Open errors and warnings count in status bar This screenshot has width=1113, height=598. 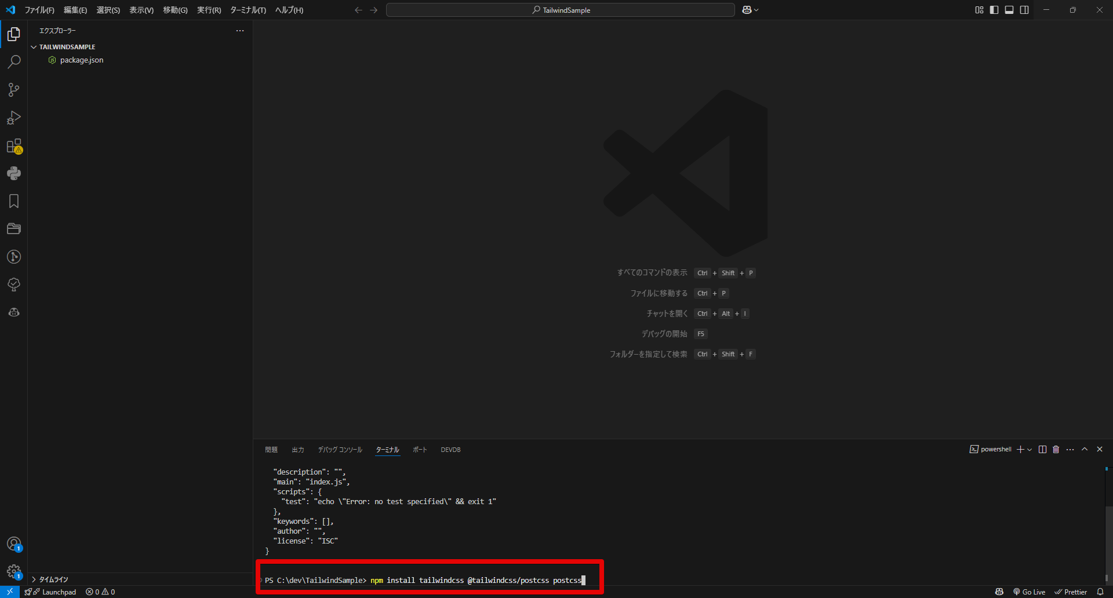[x=100, y=592]
